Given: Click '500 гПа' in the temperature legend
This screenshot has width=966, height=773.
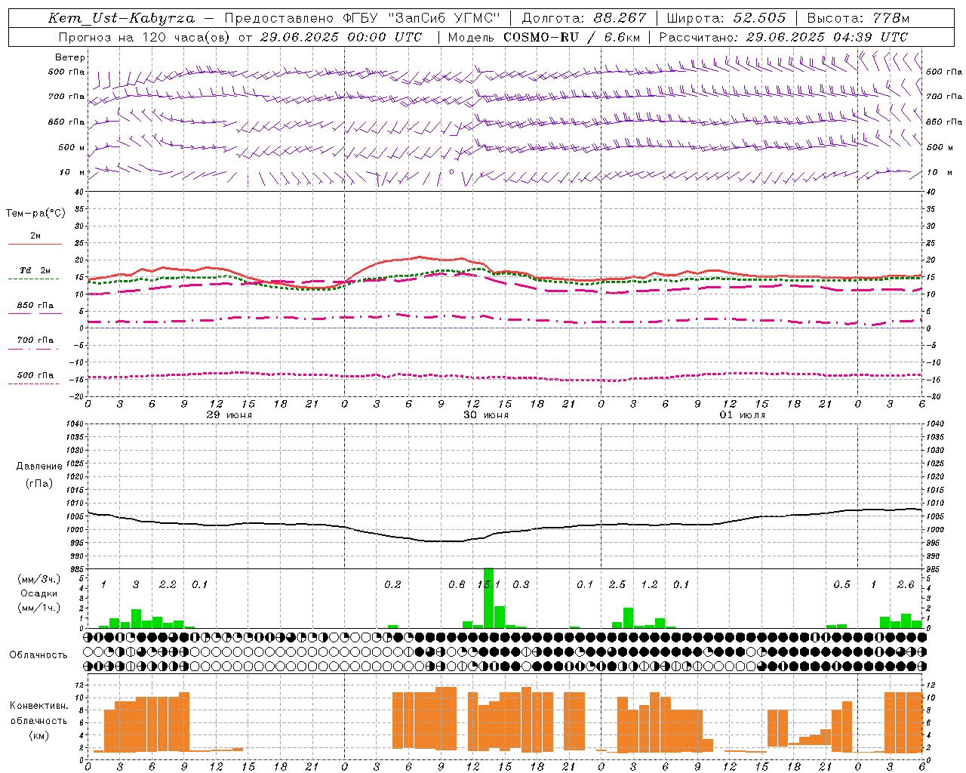Looking at the screenshot, I should (x=35, y=375).
